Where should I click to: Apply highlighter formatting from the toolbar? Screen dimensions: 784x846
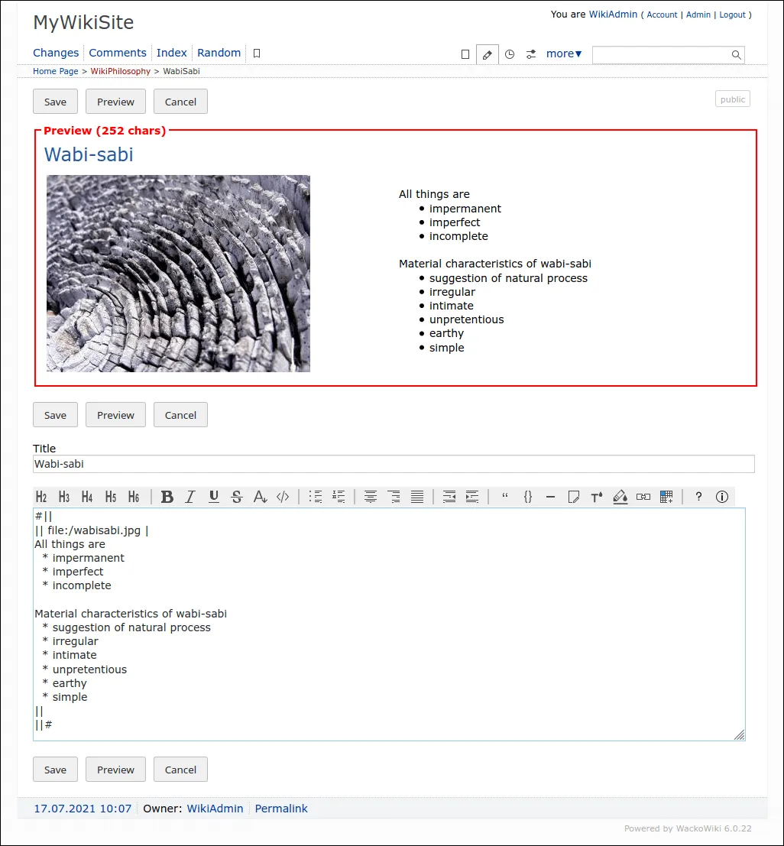[620, 497]
